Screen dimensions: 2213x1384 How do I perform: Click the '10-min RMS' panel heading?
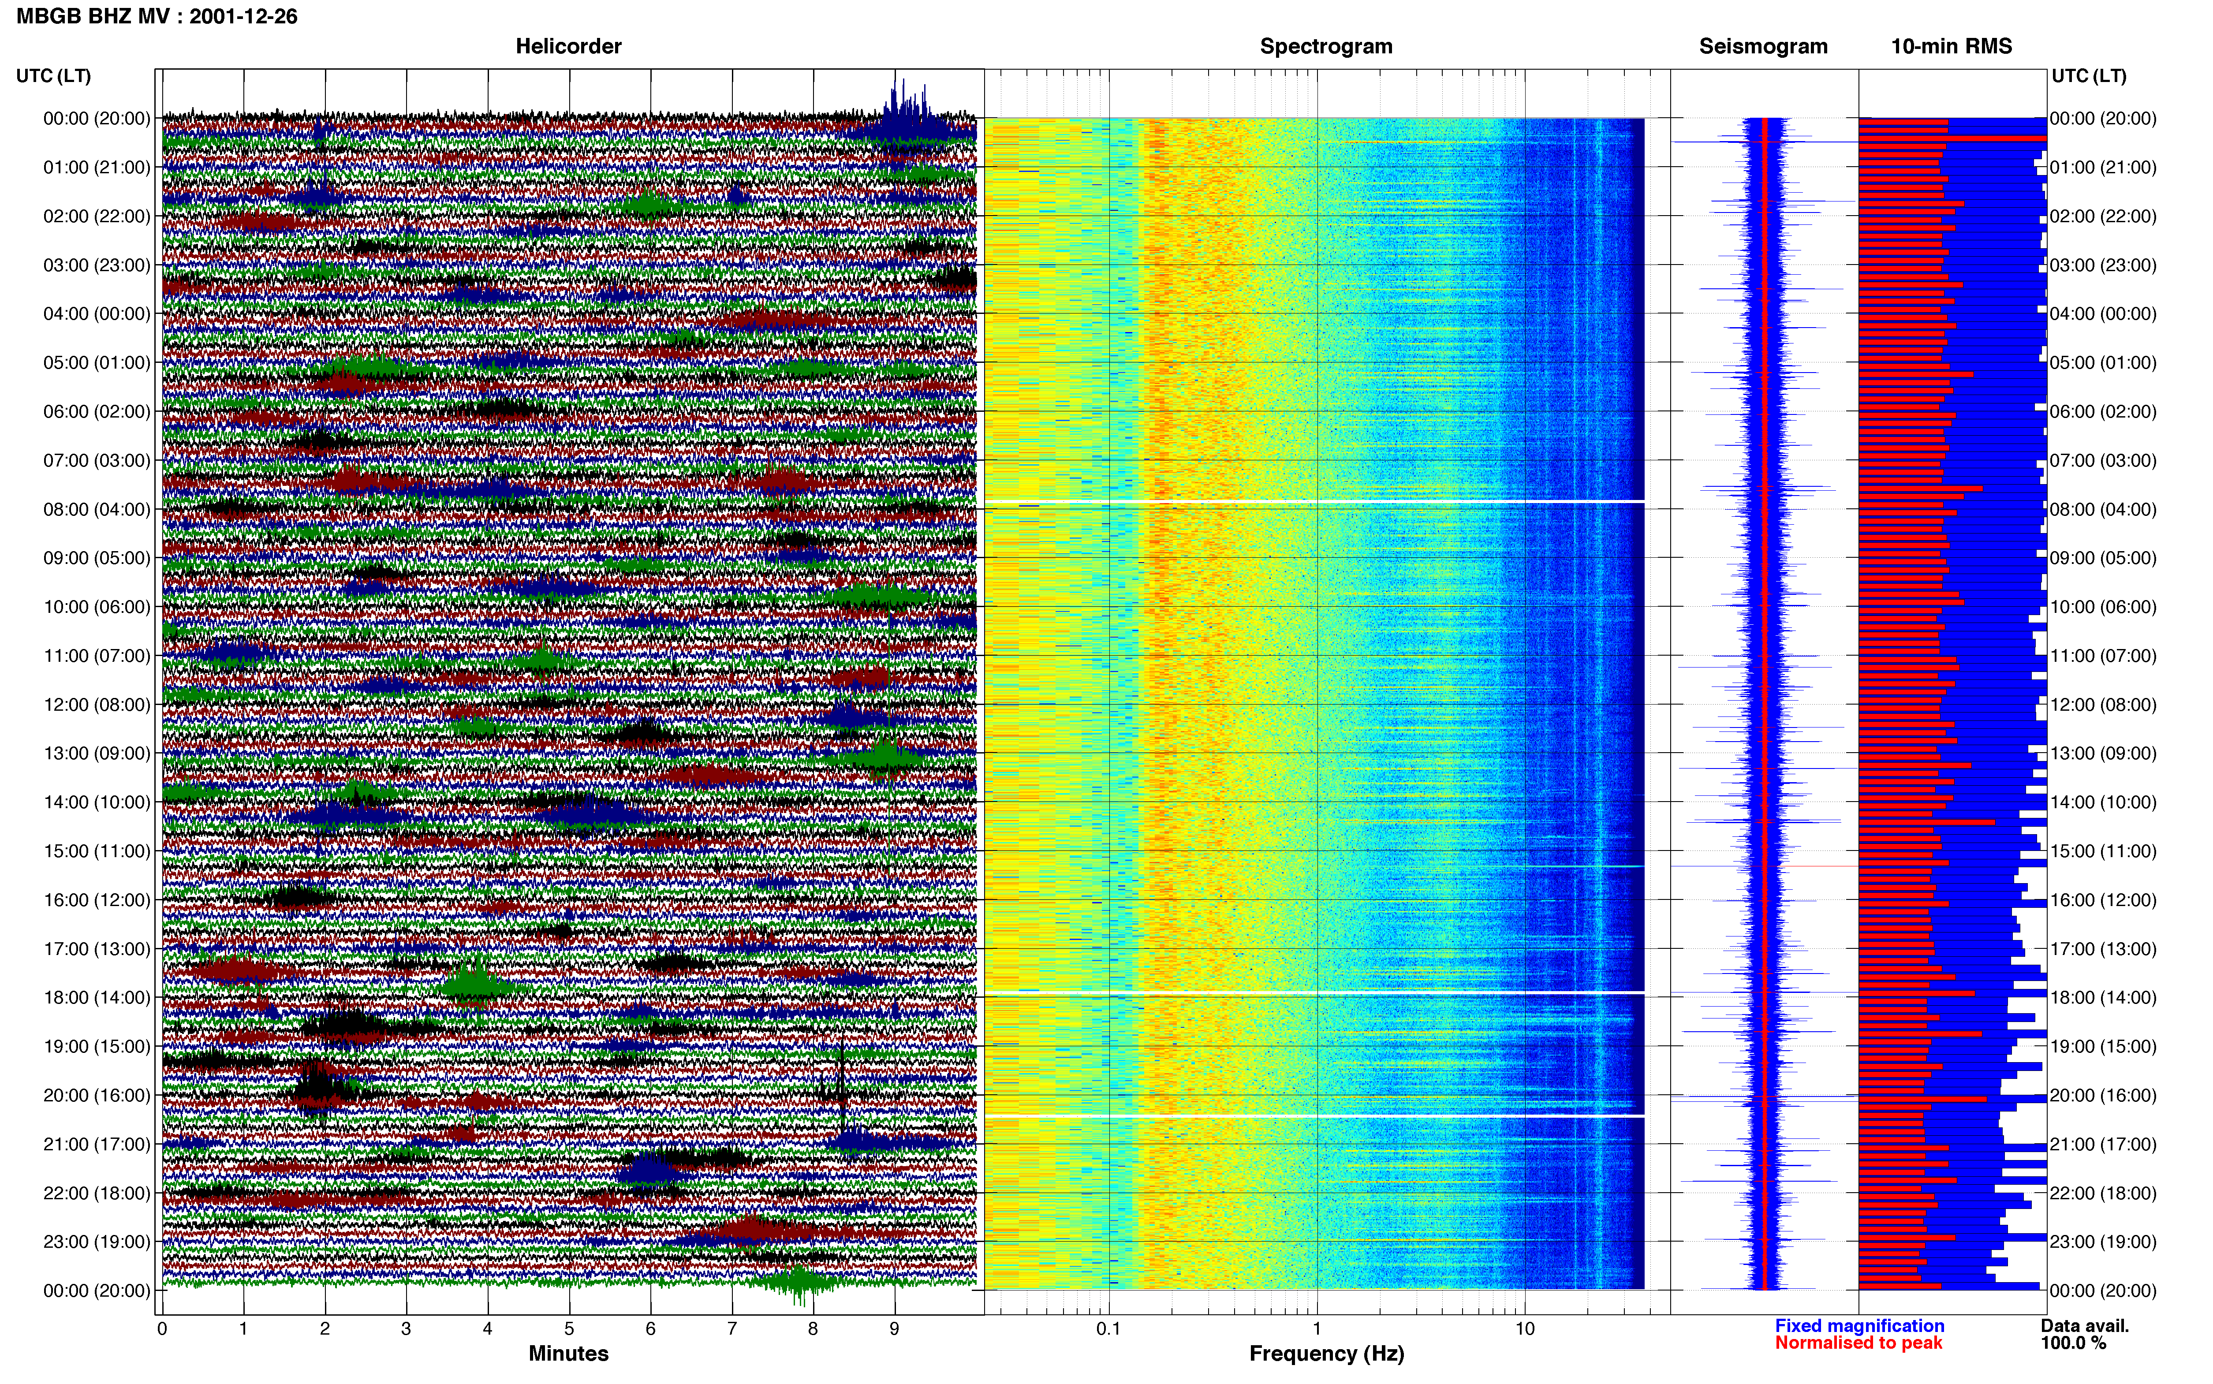click(x=1951, y=47)
